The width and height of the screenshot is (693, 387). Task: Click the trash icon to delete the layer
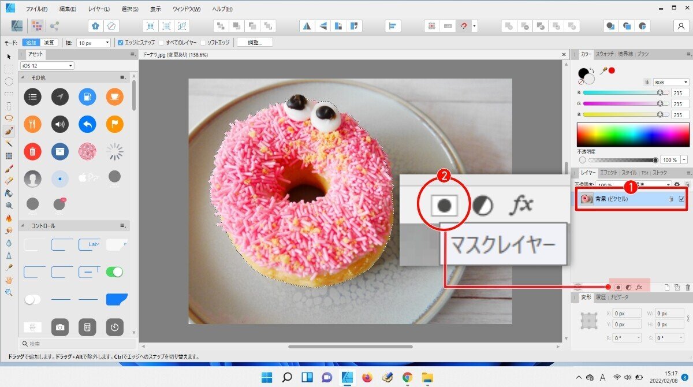click(x=688, y=287)
